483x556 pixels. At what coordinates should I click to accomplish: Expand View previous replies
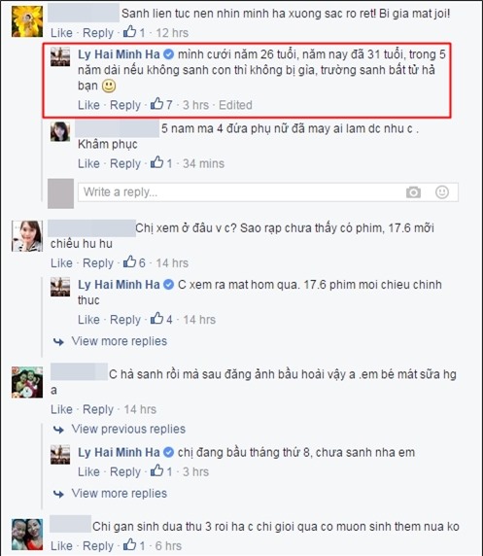[128, 429]
